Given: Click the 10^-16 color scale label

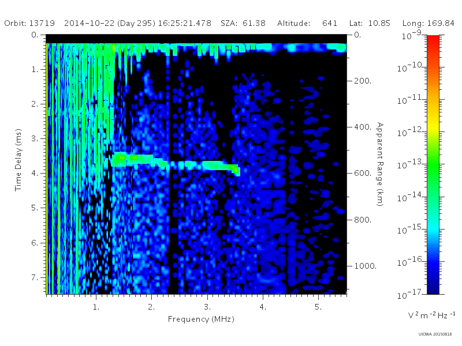Looking at the screenshot, I should coord(411,261).
